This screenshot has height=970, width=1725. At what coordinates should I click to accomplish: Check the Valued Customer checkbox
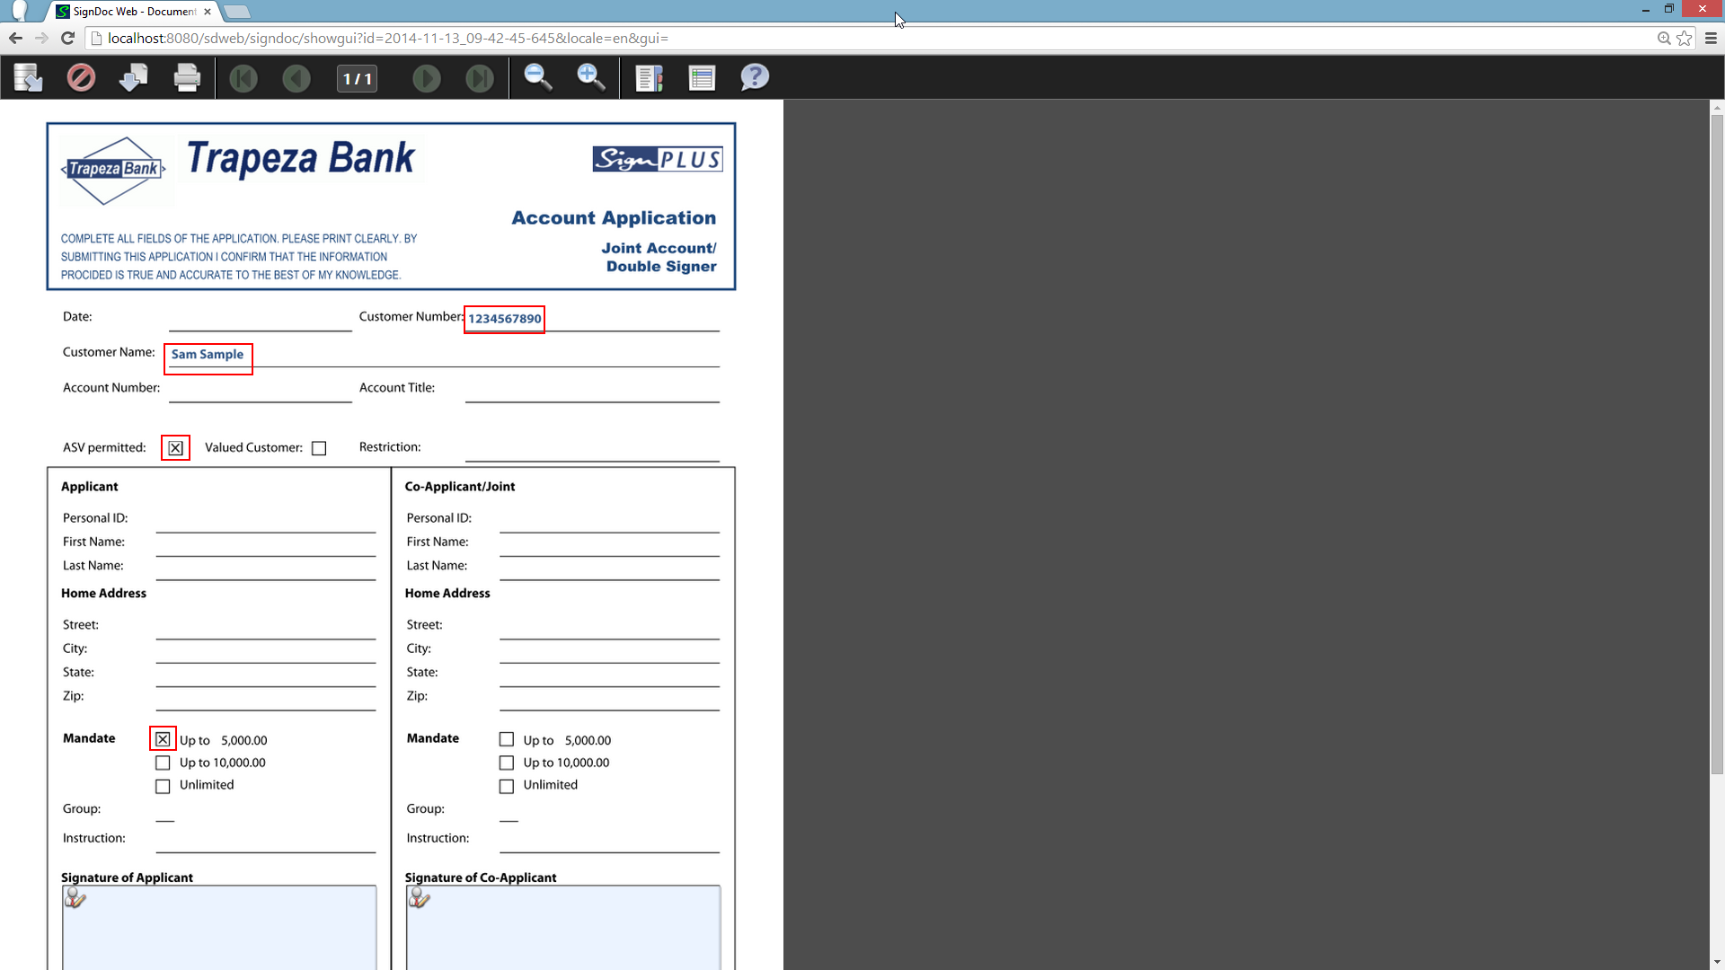pos(319,448)
